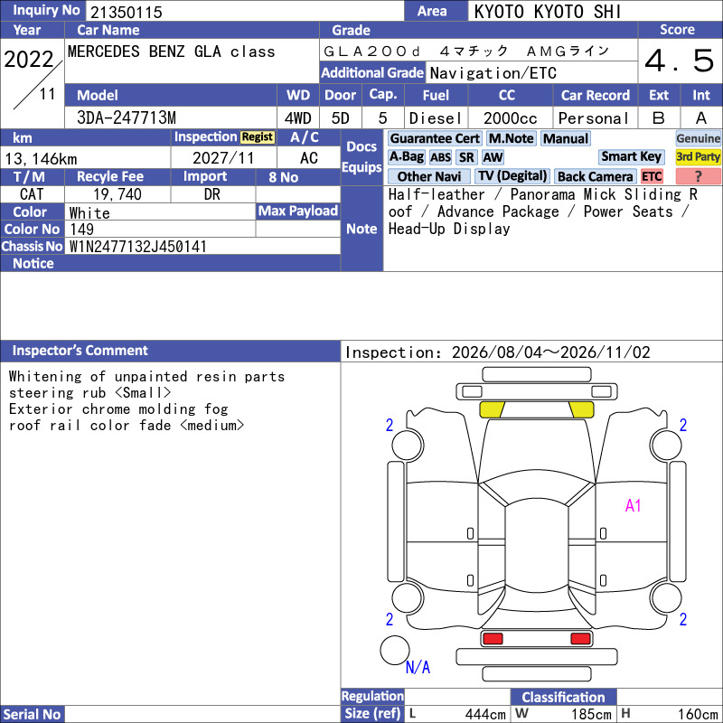Click the red left taillight in diagram

pos(493,639)
